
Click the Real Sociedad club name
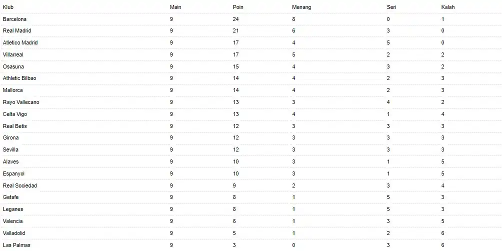coord(20,185)
